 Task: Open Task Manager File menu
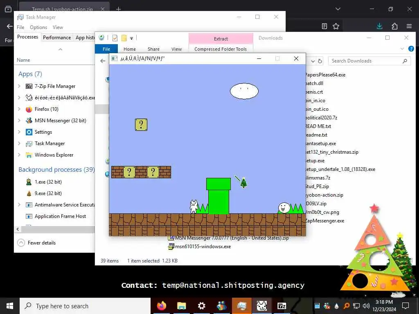tap(20, 27)
